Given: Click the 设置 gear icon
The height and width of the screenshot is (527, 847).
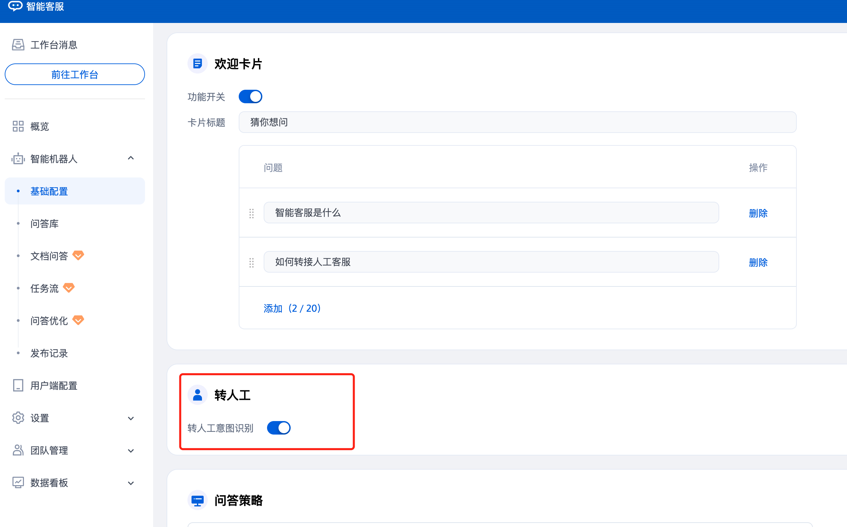Looking at the screenshot, I should [18, 418].
